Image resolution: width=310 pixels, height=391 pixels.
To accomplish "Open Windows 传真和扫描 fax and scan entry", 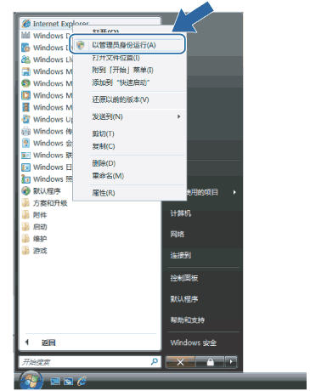I will pyautogui.click(x=47, y=131).
